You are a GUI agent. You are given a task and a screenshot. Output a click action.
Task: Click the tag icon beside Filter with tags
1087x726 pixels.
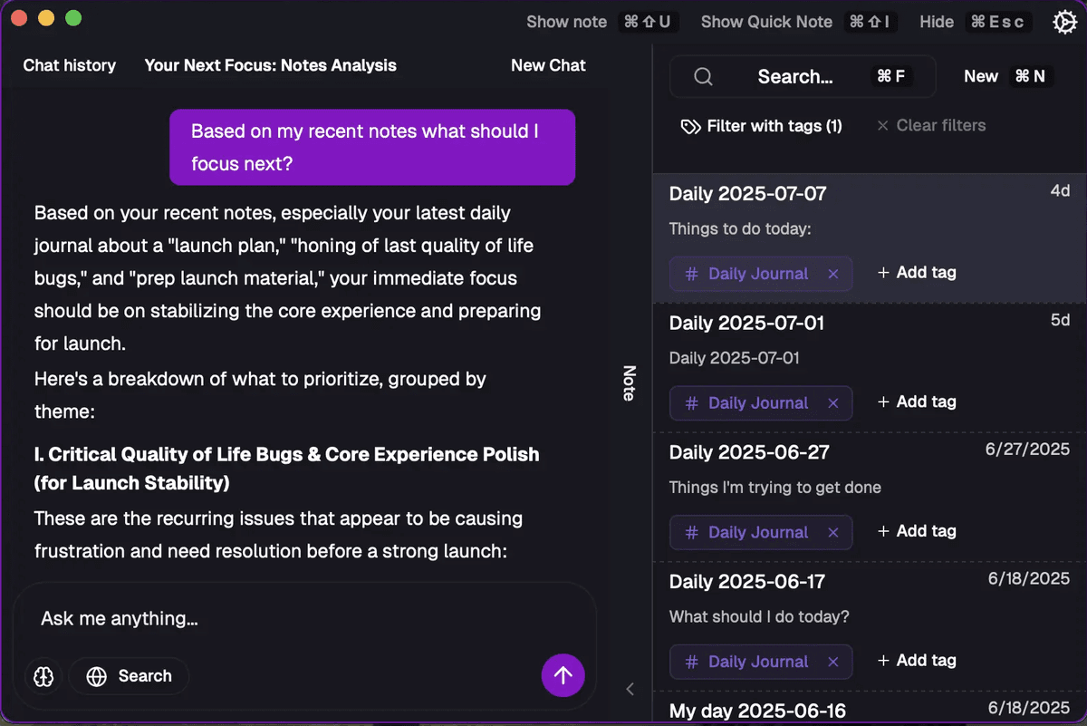pos(690,126)
